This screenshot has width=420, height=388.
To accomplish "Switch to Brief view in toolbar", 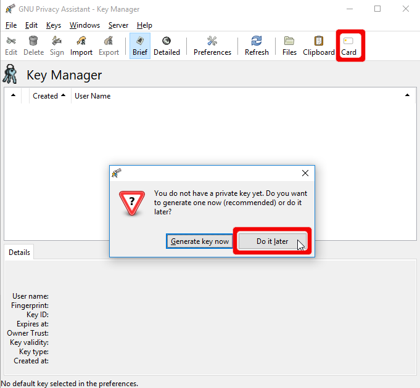I will pyautogui.click(x=140, y=46).
